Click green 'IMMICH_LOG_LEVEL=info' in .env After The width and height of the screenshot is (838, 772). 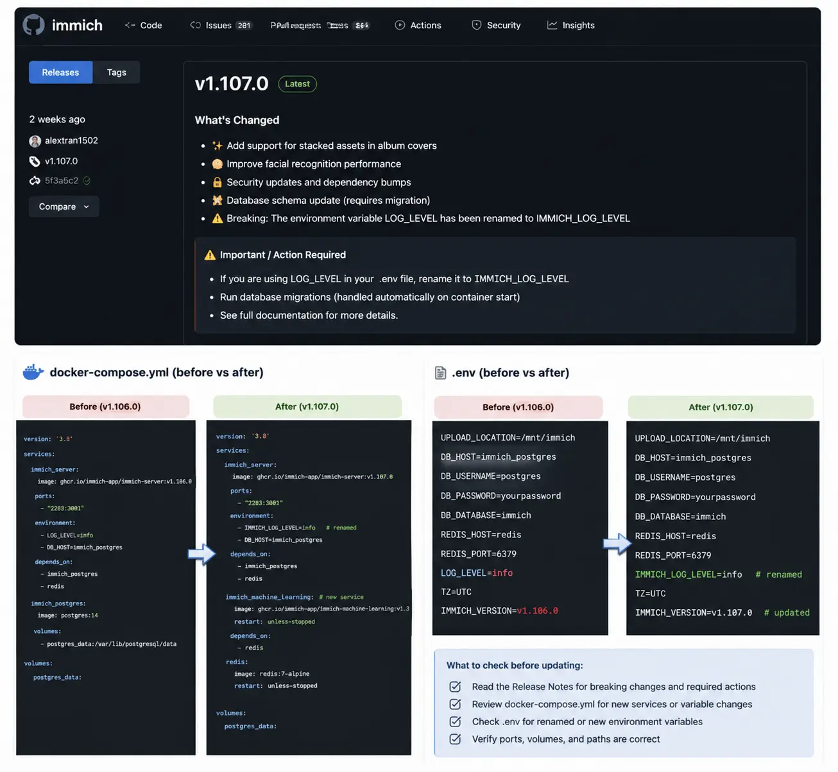click(x=688, y=575)
